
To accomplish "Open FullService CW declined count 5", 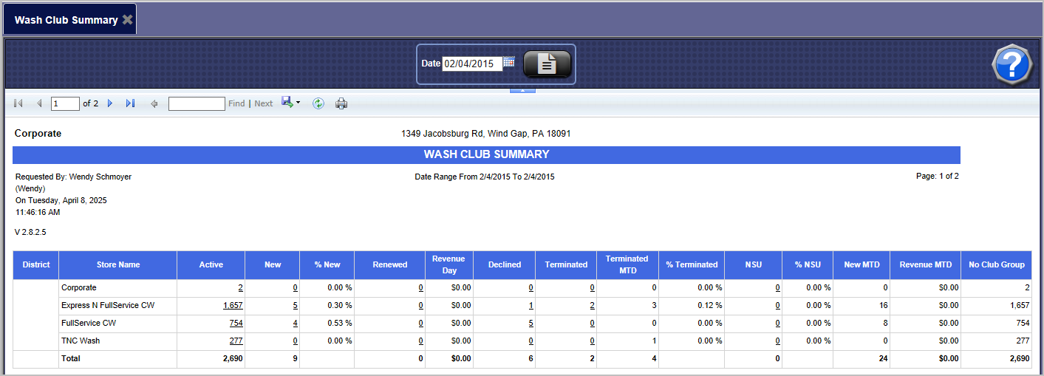I will [x=530, y=323].
